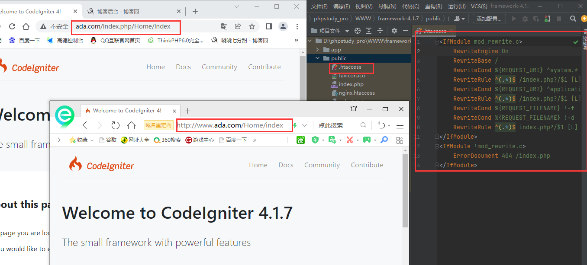Click the 360 browser page vertical scrollbar
Screen dimensions: 587x265
pyautogui.click(x=405, y=190)
